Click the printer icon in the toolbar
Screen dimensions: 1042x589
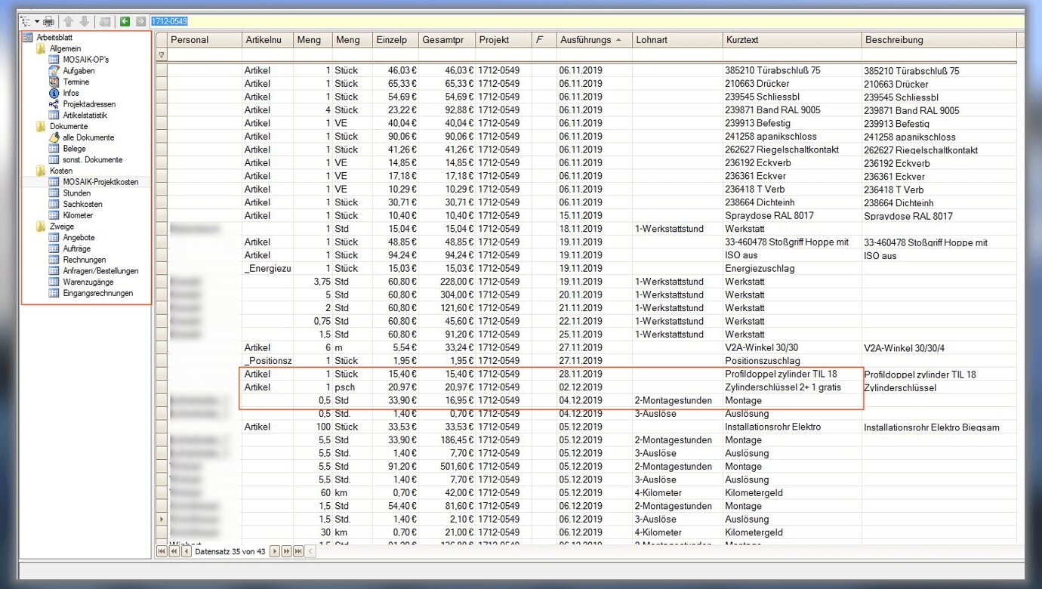[x=48, y=21]
